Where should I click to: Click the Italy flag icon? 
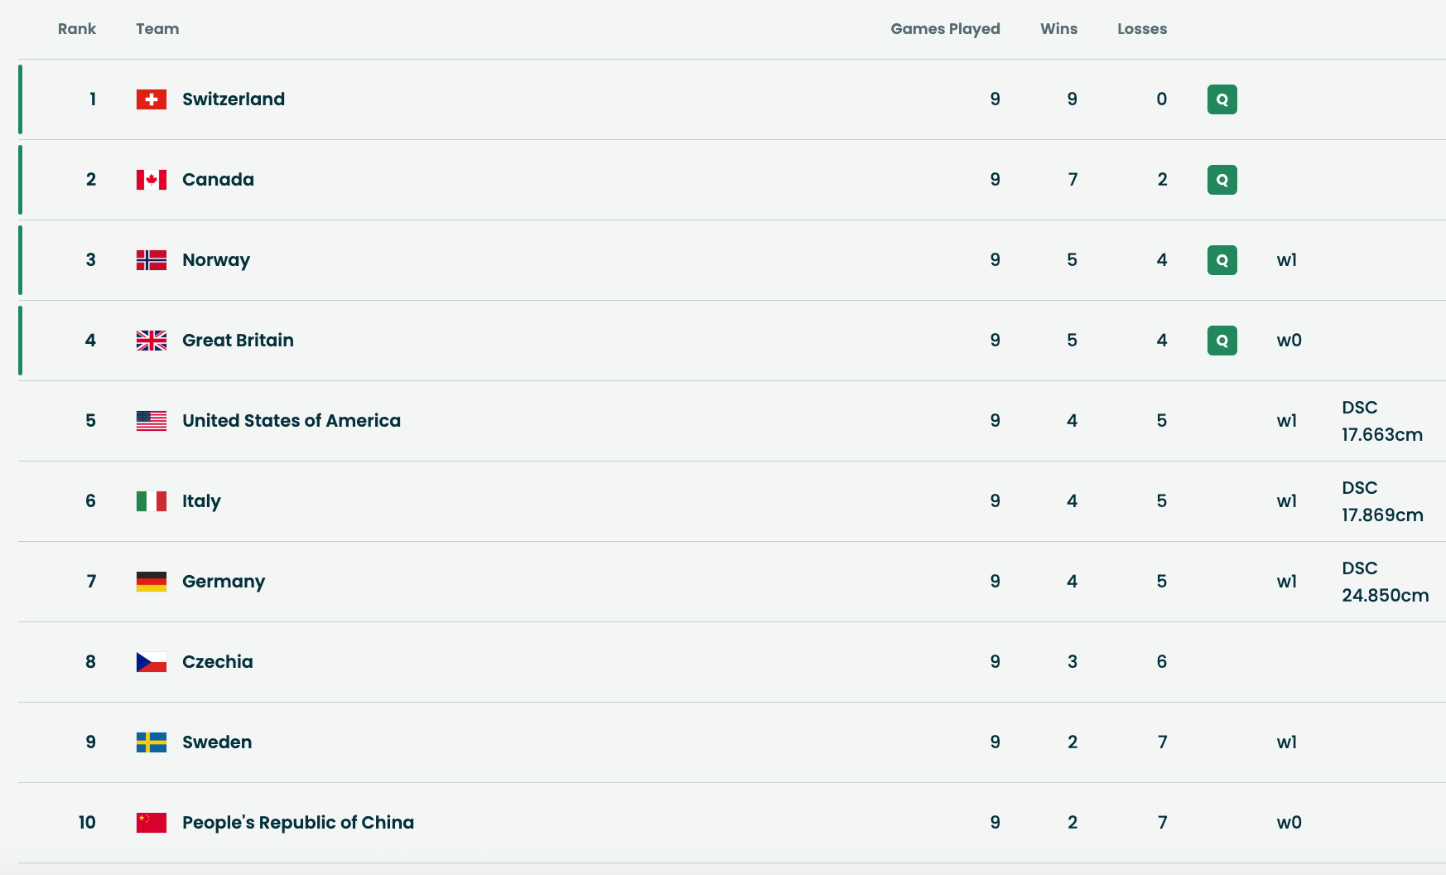[152, 501]
